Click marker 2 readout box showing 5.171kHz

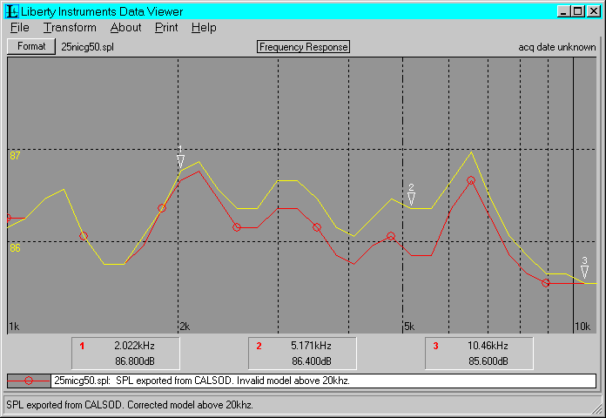tap(303, 353)
